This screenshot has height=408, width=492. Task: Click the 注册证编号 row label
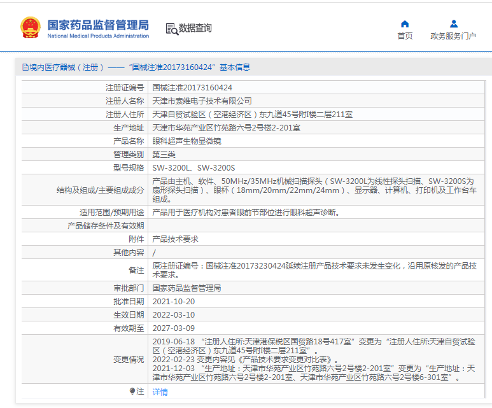(125, 88)
